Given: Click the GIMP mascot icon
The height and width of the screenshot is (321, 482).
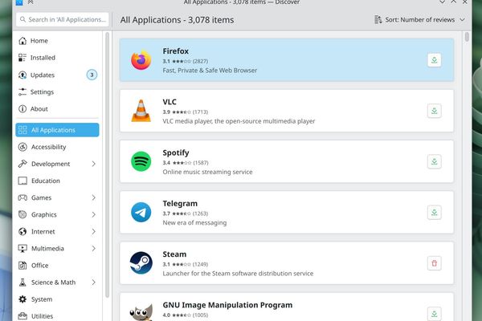Looking at the screenshot, I should coord(141,312).
